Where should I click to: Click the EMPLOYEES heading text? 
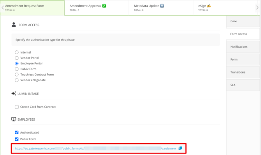[26, 119]
